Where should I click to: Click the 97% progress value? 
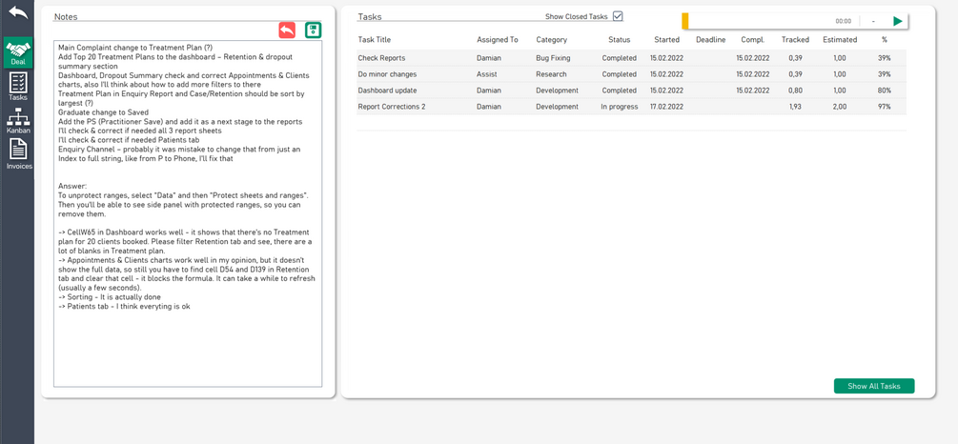[884, 107]
